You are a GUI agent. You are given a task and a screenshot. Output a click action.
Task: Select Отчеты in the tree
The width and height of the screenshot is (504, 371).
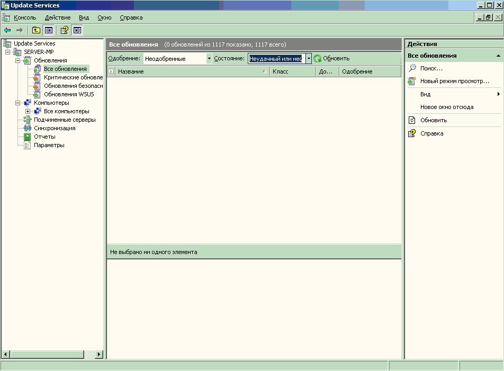pyautogui.click(x=44, y=137)
